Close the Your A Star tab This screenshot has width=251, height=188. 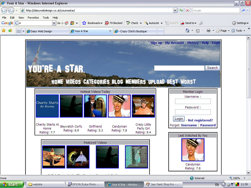click(x=110, y=31)
